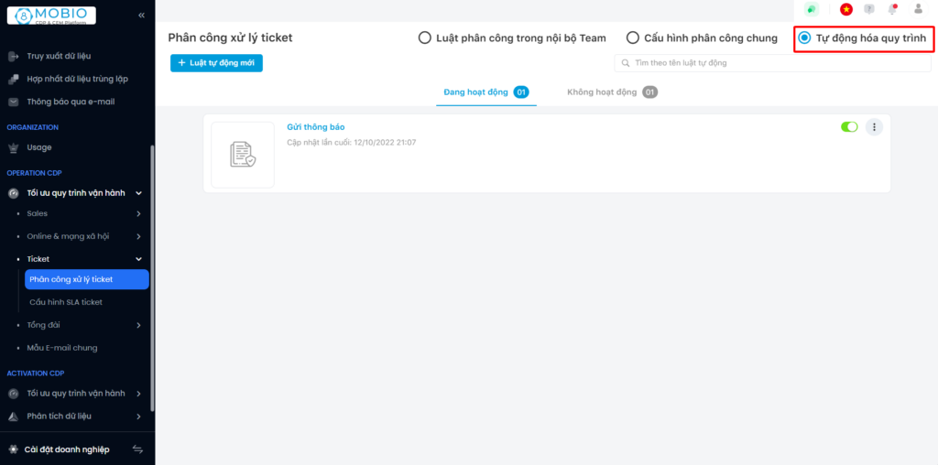Open the green chat icon in header

[811, 9]
